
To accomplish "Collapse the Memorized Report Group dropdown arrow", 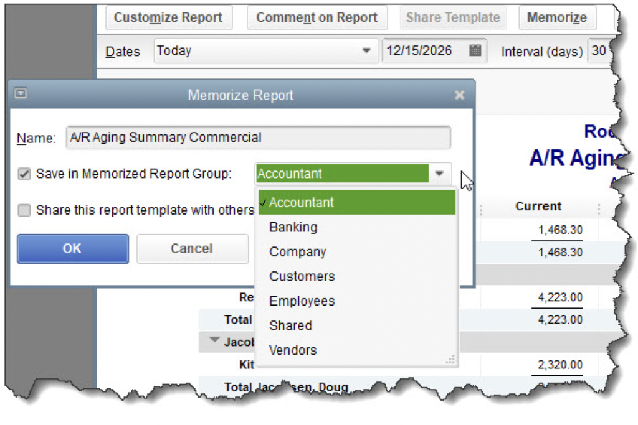I will point(440,174).
